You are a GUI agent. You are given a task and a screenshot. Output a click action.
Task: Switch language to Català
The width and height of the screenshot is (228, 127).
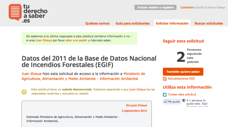click(x=199, y=7)
